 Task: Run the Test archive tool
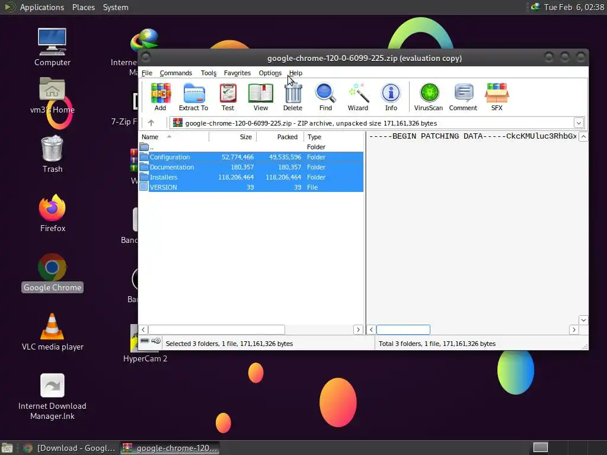click(x=228, y=97)
